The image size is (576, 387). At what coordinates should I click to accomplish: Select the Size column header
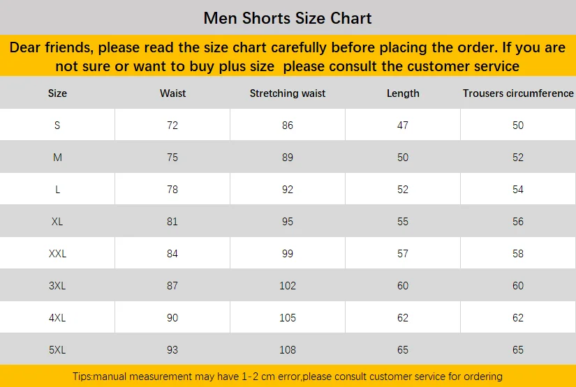tap(57, 93)
